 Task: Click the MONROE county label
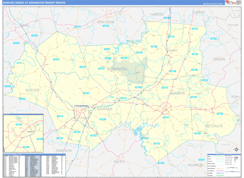196,165
